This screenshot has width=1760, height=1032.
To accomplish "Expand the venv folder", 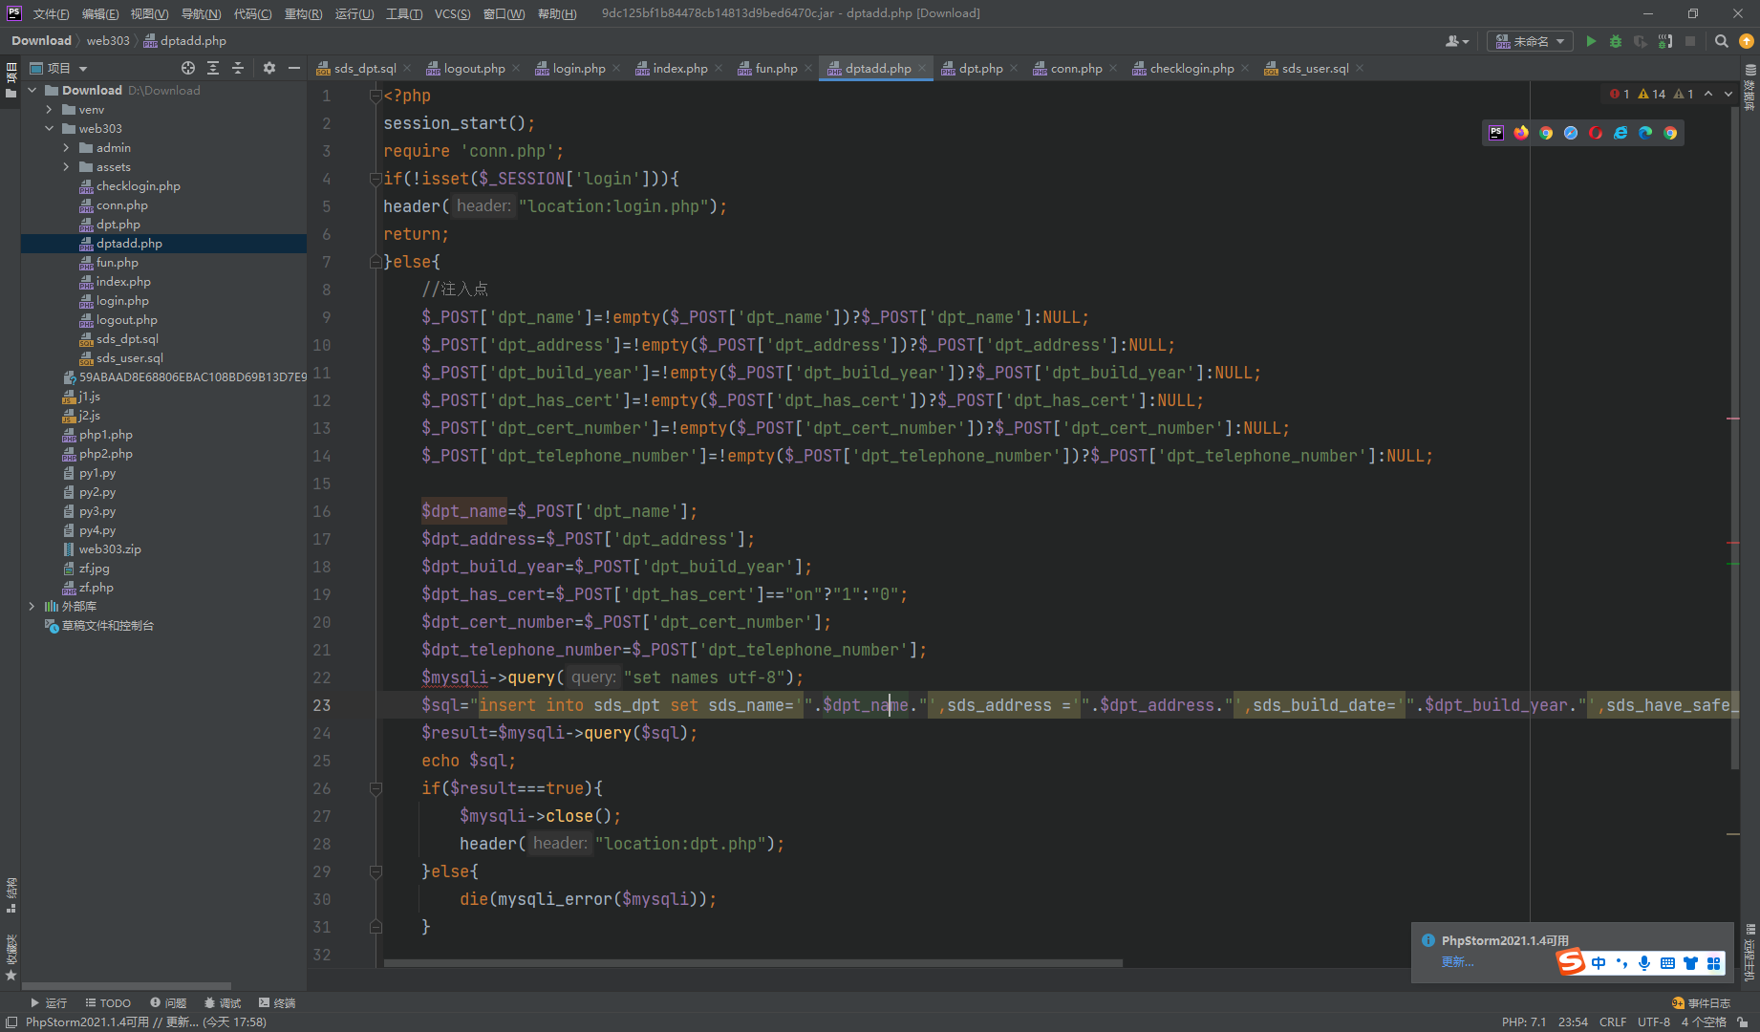I will coord(50,110).
